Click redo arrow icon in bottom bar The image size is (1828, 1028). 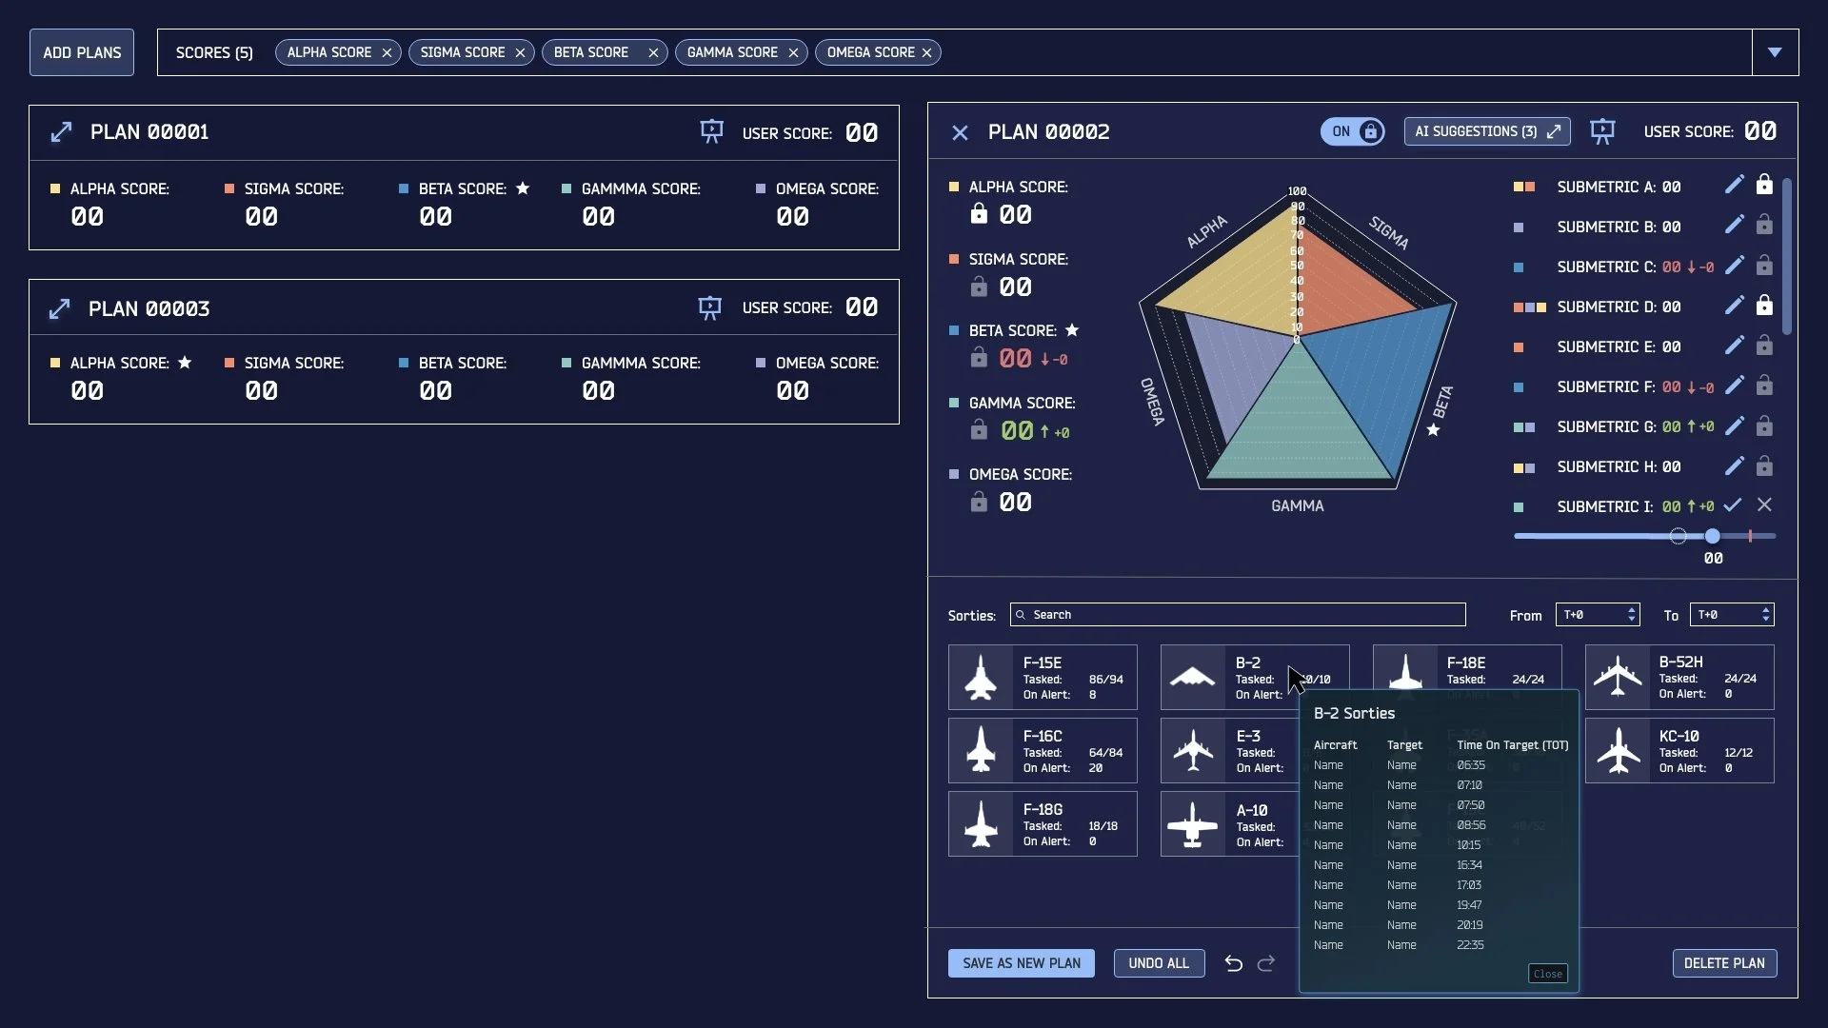coord(1266,963)
